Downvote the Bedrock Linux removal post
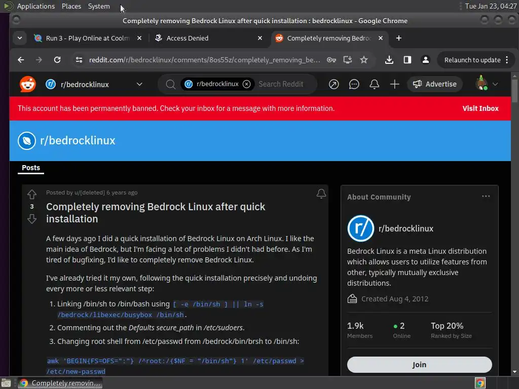 tap(32, 219)
